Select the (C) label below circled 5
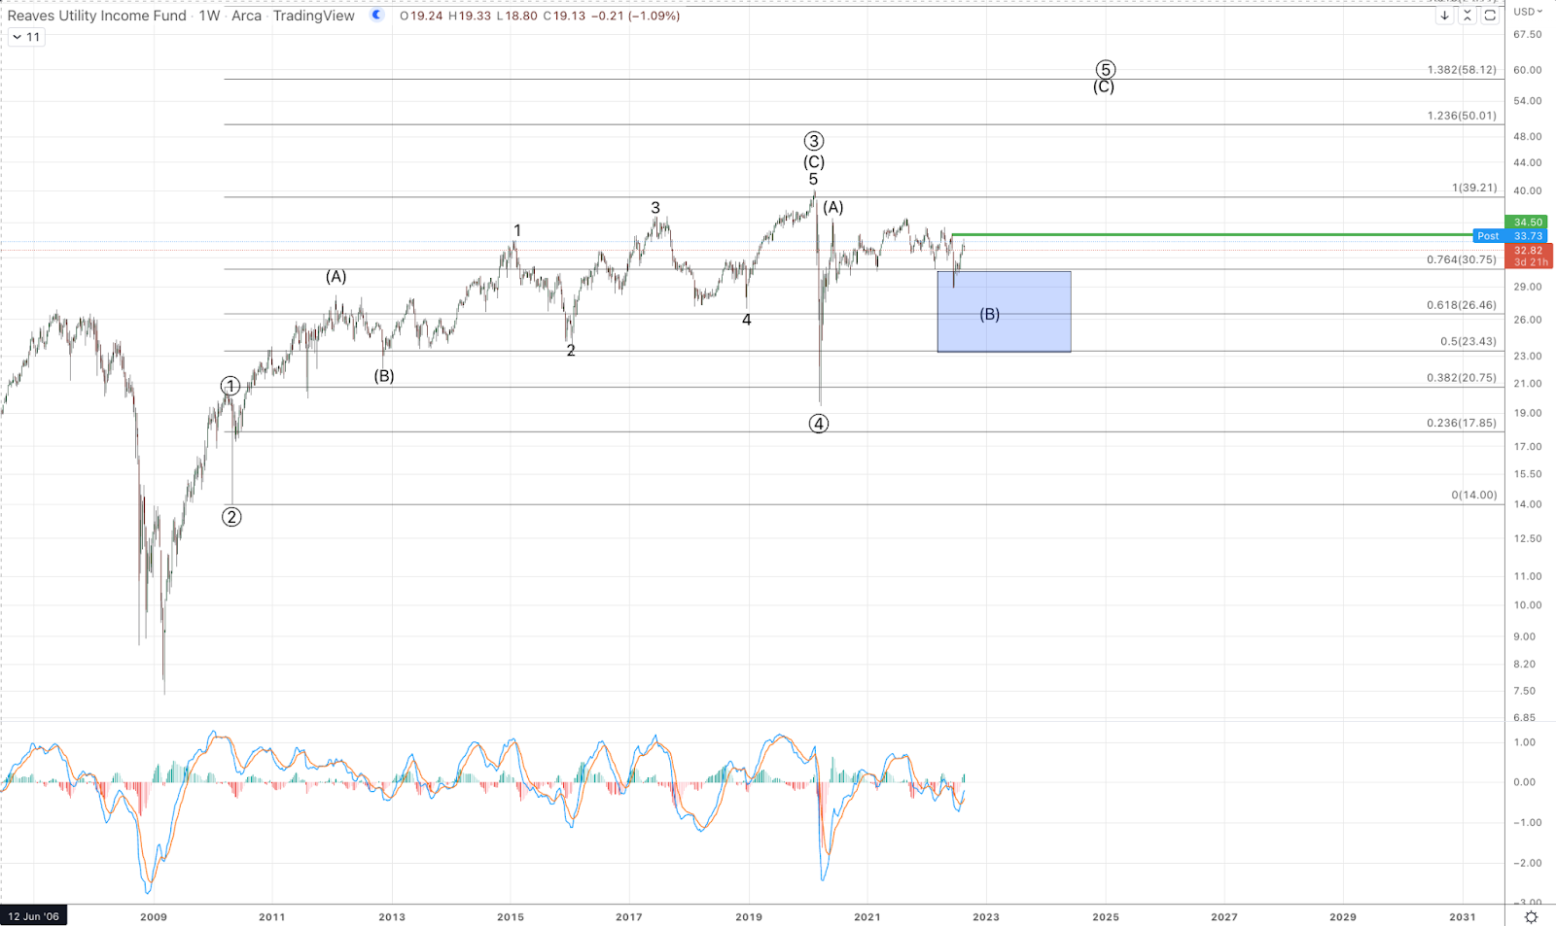Viewport: 1556px width, 926px height. point(1103,86)
